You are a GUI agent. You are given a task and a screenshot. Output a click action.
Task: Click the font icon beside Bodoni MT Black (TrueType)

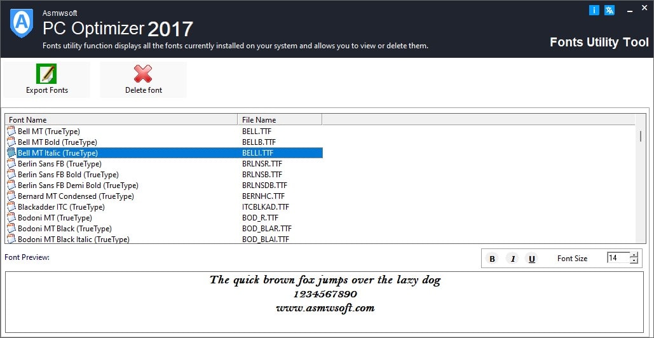11,229
